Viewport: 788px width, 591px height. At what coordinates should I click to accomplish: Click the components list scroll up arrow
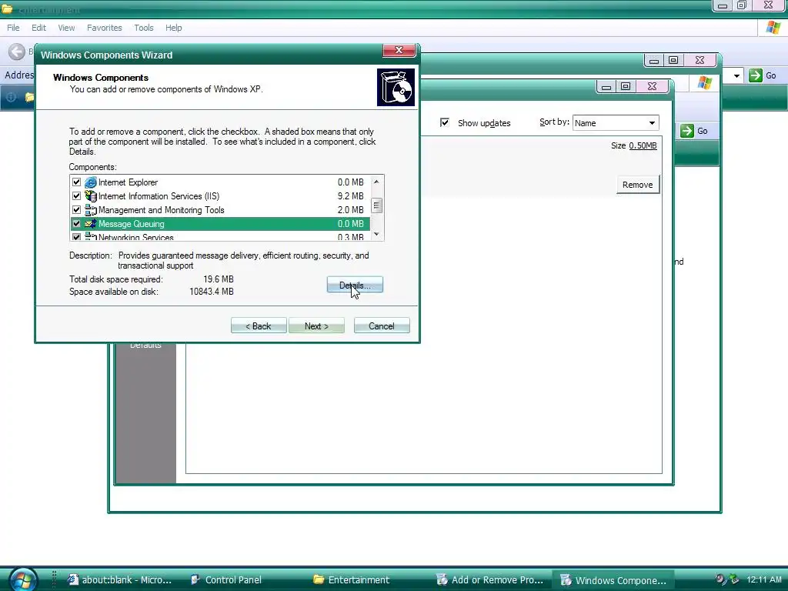tap(376, 182)
